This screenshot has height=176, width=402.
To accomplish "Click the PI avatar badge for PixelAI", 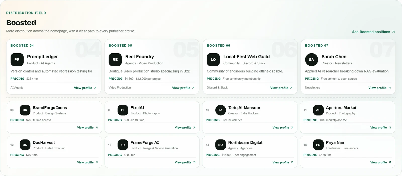I will [123, 110].
